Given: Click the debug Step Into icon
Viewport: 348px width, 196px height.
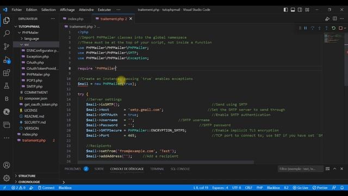Looking at the screenshot, I should click(319, 28).
